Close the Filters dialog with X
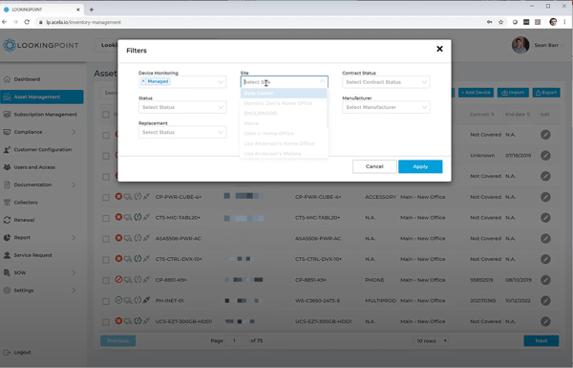 click(x=439, y=49)
